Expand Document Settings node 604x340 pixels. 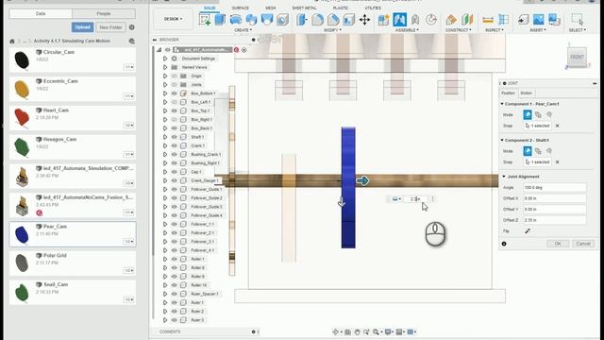(x=165, y=59)
